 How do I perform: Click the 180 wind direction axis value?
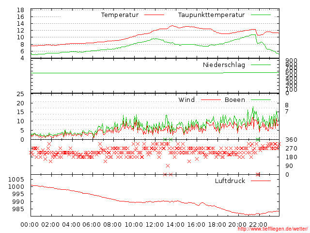tap(291, 157)
